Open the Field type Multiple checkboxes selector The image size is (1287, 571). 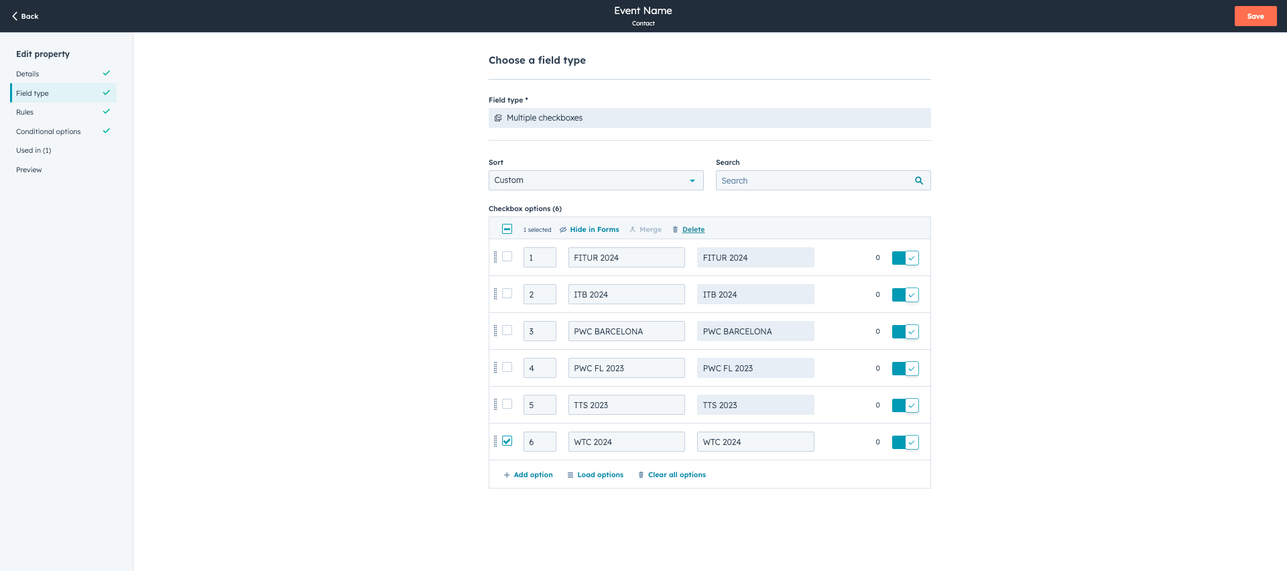click(709, 118)
